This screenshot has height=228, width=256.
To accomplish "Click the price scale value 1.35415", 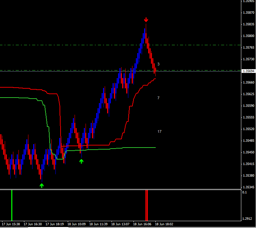I will (x=248, y=164).
